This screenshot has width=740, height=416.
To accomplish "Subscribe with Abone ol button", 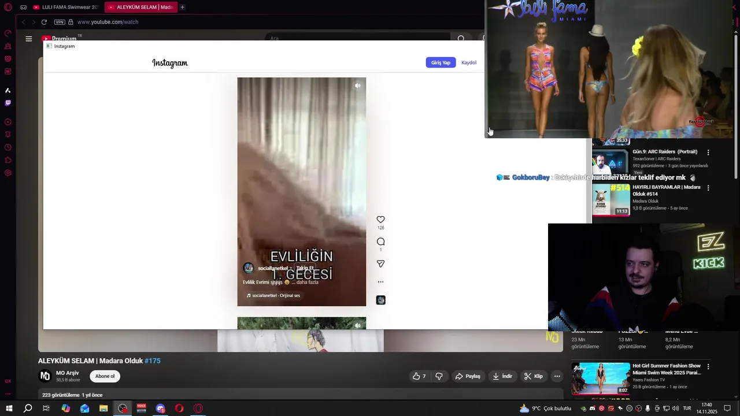I will [x=105, y=376].
